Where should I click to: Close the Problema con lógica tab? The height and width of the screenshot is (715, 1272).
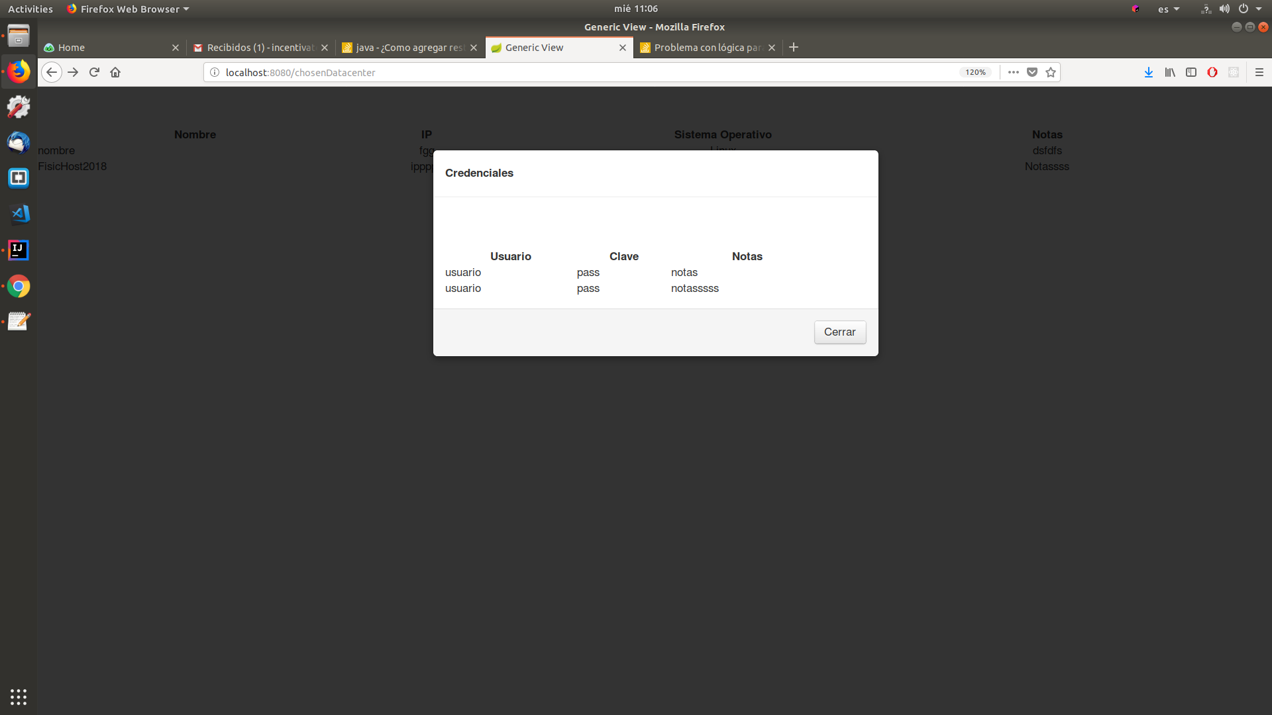coord(772,48)
